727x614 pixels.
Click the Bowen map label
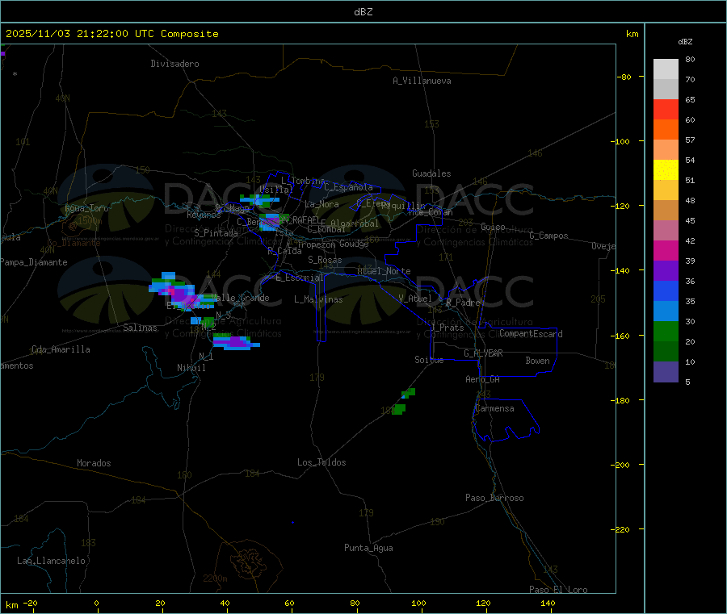click(x=537, y=361)
